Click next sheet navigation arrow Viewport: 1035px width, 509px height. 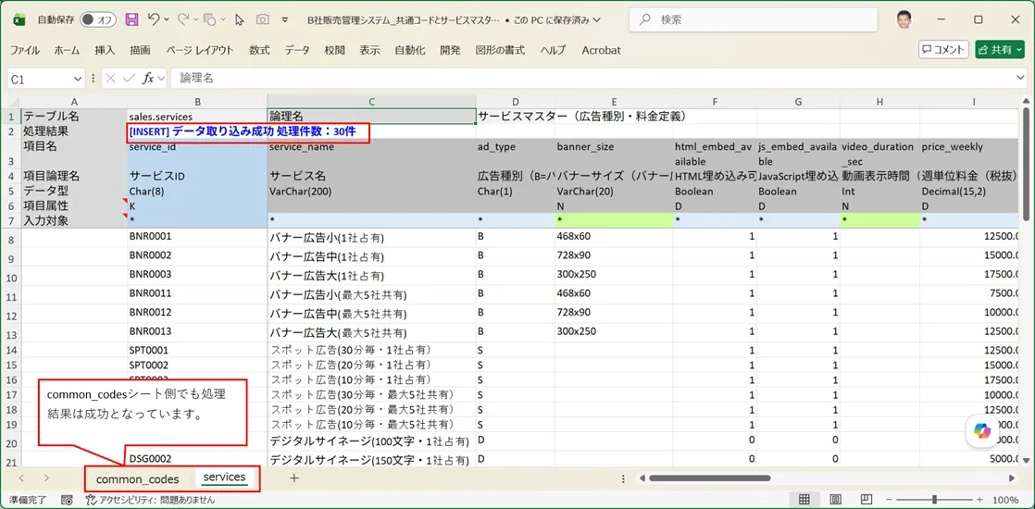point(46,478)
